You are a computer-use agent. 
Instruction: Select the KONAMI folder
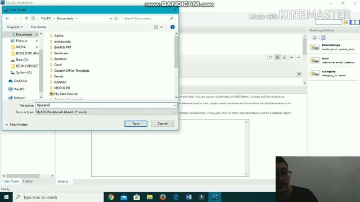pos(60,82)
